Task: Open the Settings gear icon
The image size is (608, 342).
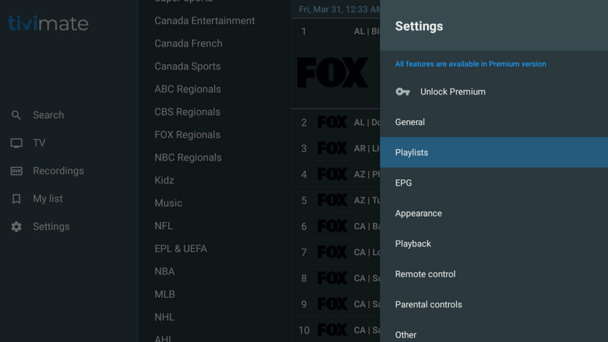Action: [x=17, y=227]
